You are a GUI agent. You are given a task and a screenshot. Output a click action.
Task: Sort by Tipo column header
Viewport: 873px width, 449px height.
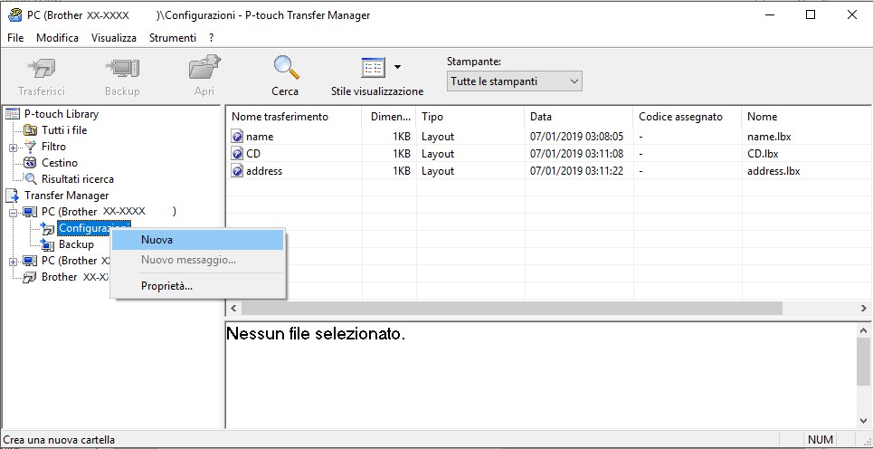click(470, 117)
